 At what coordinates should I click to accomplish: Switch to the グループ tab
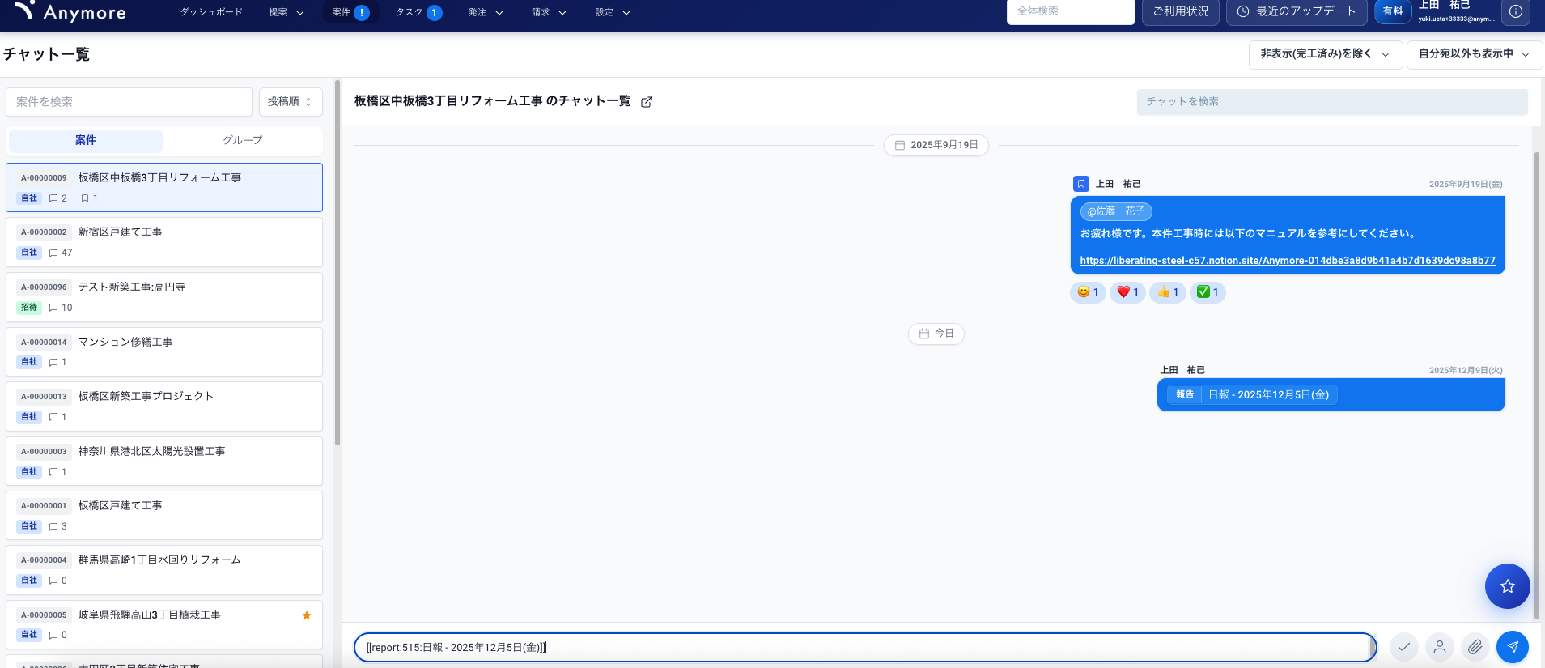pyautogui.click(x=243, y=140)
